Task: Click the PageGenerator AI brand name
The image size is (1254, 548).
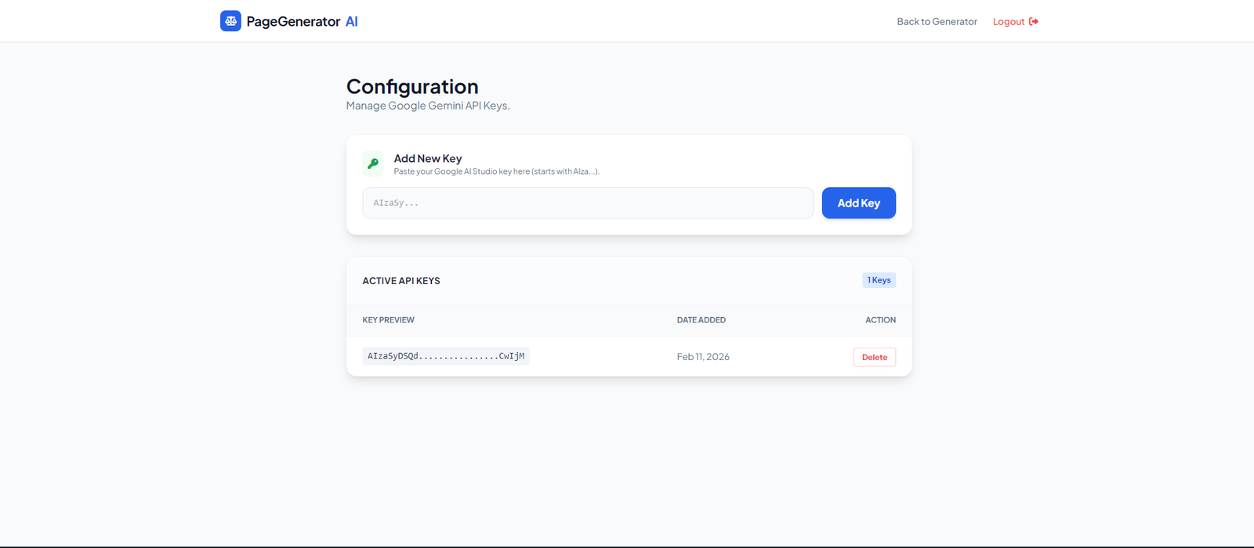Action: pos(302,22)
